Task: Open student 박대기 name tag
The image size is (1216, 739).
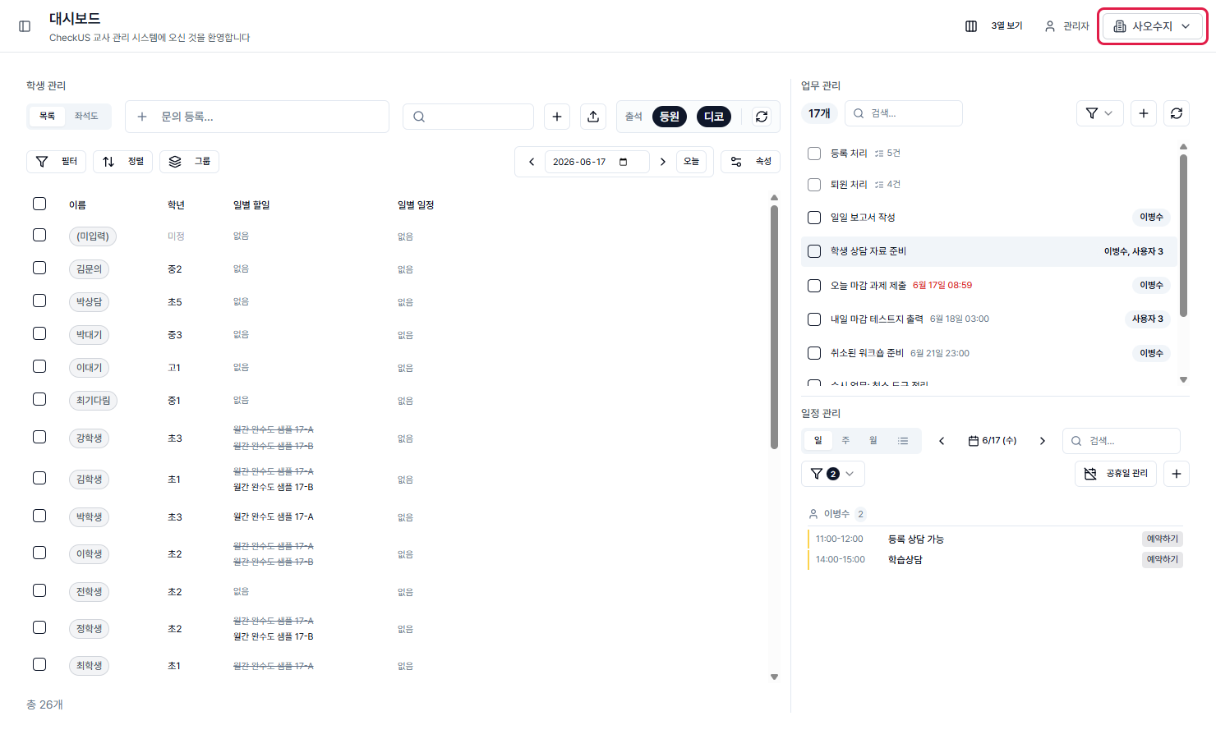Action: click(x=89, y=335)
